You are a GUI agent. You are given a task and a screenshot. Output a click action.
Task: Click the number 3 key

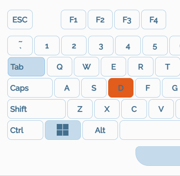(x=101, y=46)
